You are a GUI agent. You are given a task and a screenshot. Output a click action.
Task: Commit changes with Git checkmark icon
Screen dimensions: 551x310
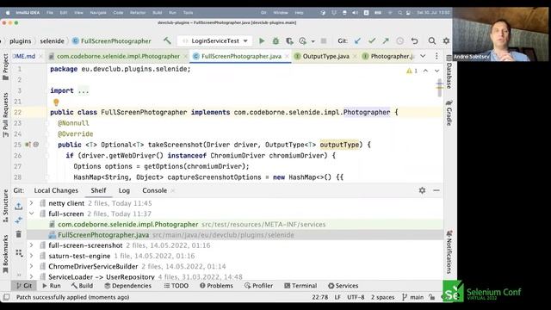372,40
